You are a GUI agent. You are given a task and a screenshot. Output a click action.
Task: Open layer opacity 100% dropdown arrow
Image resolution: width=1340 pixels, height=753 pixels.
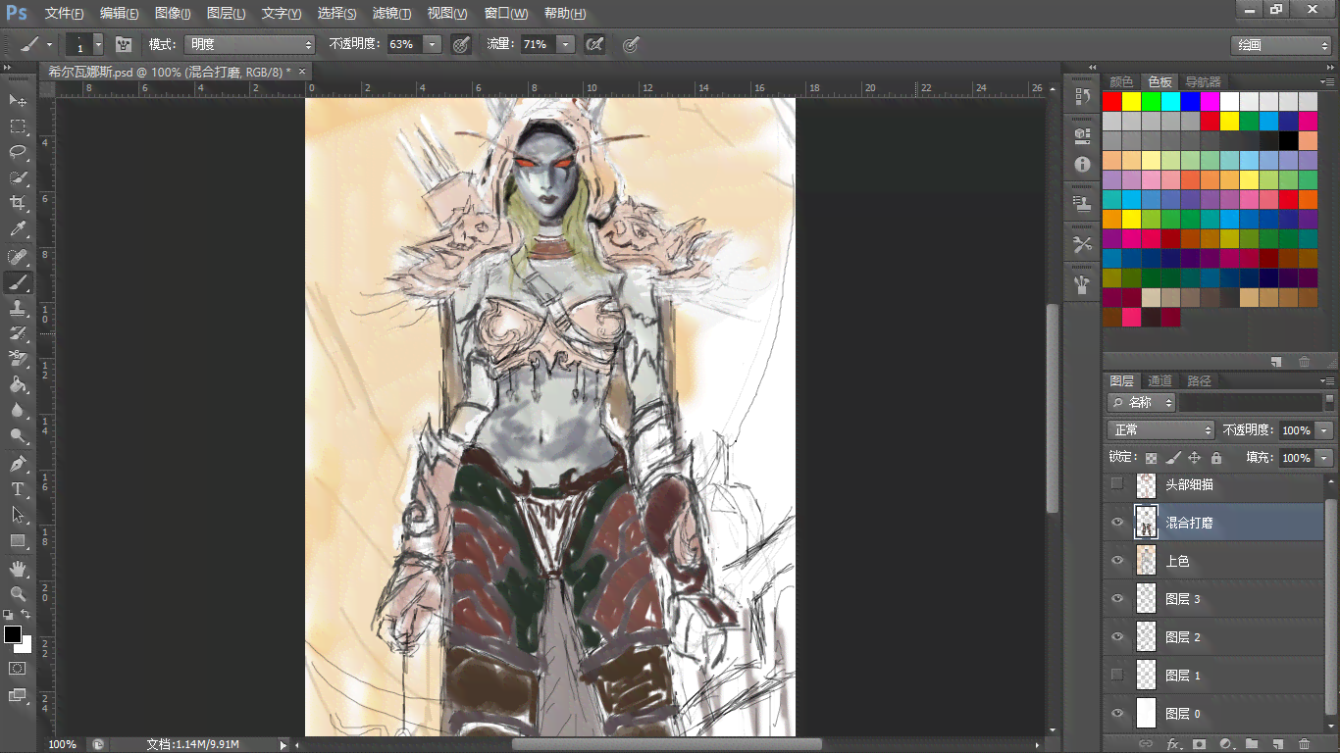coord(1325,430)
